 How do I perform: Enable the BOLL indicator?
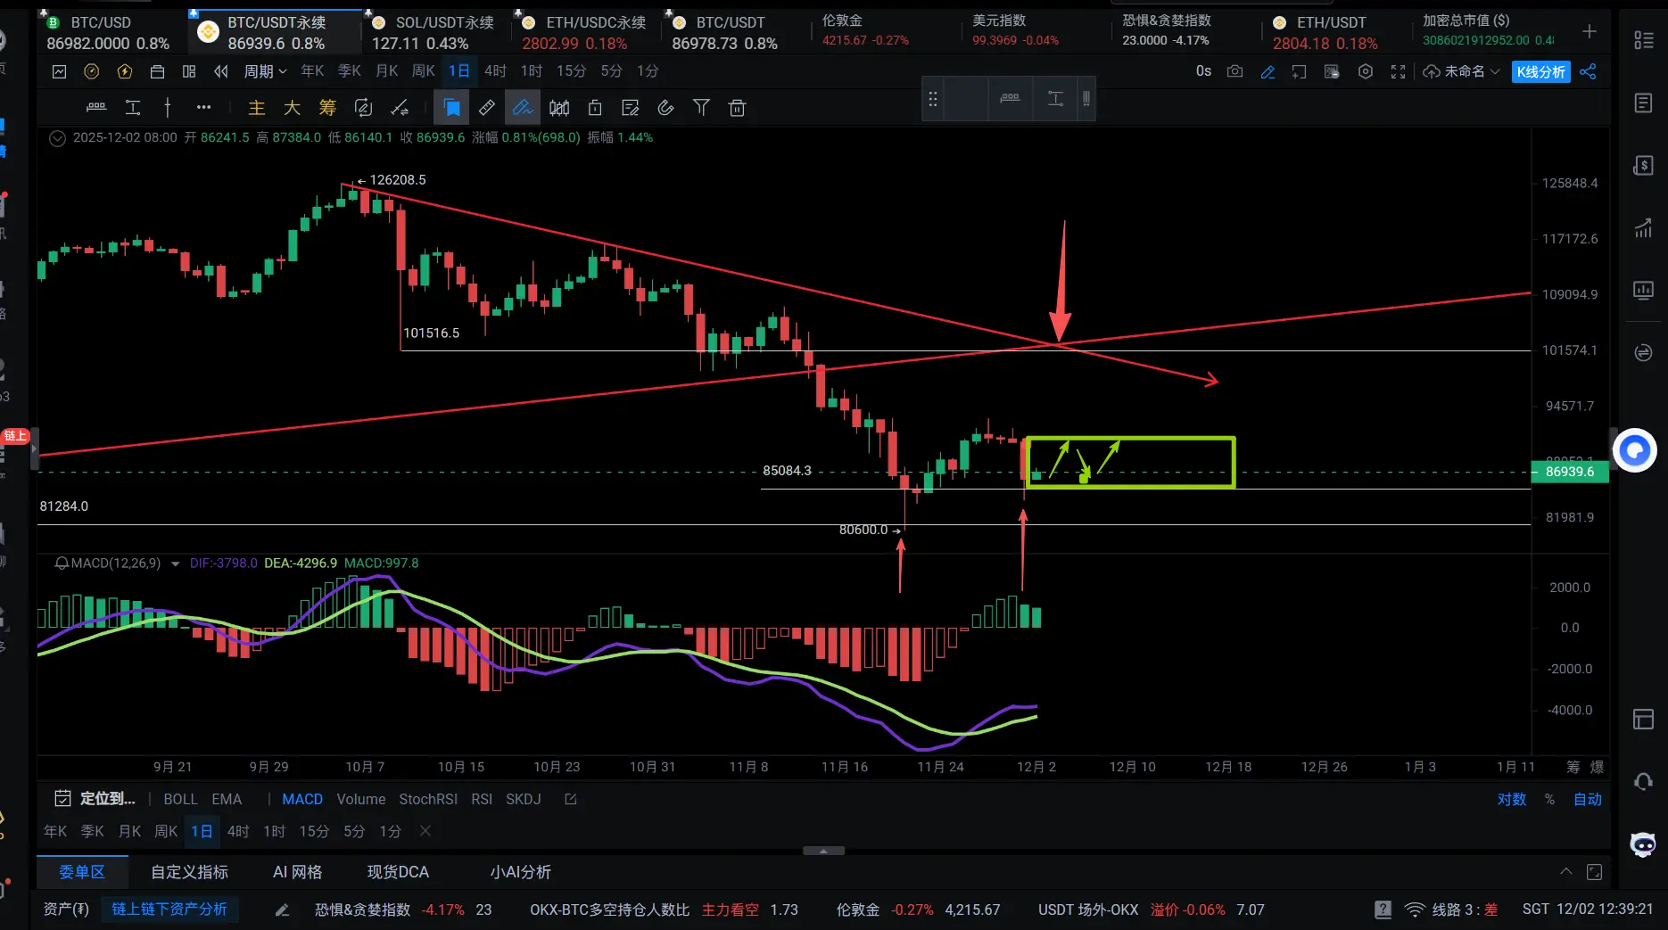[181, 799]
